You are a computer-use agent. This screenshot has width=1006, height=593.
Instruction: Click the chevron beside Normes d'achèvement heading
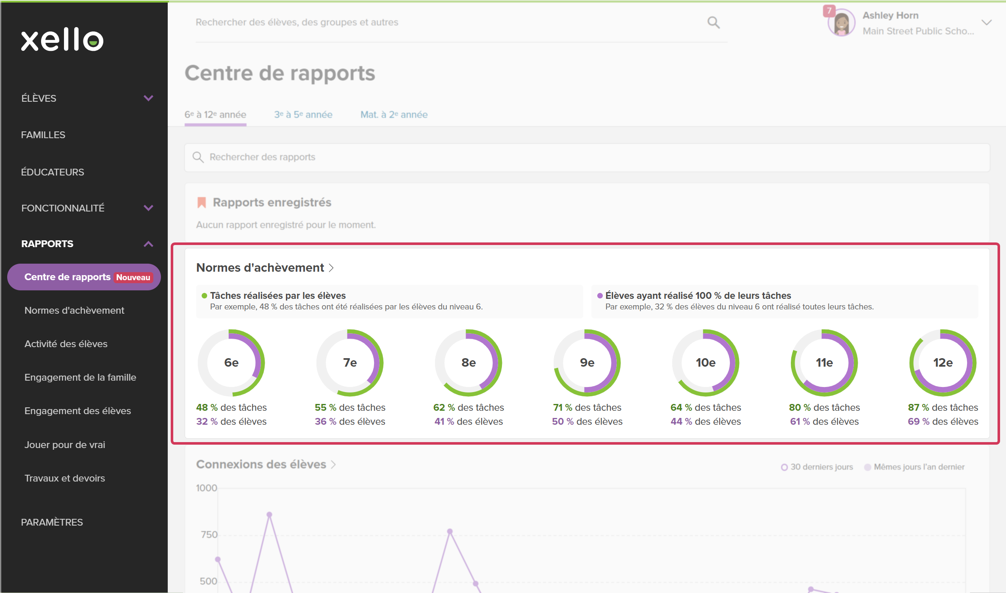[331, 268]
